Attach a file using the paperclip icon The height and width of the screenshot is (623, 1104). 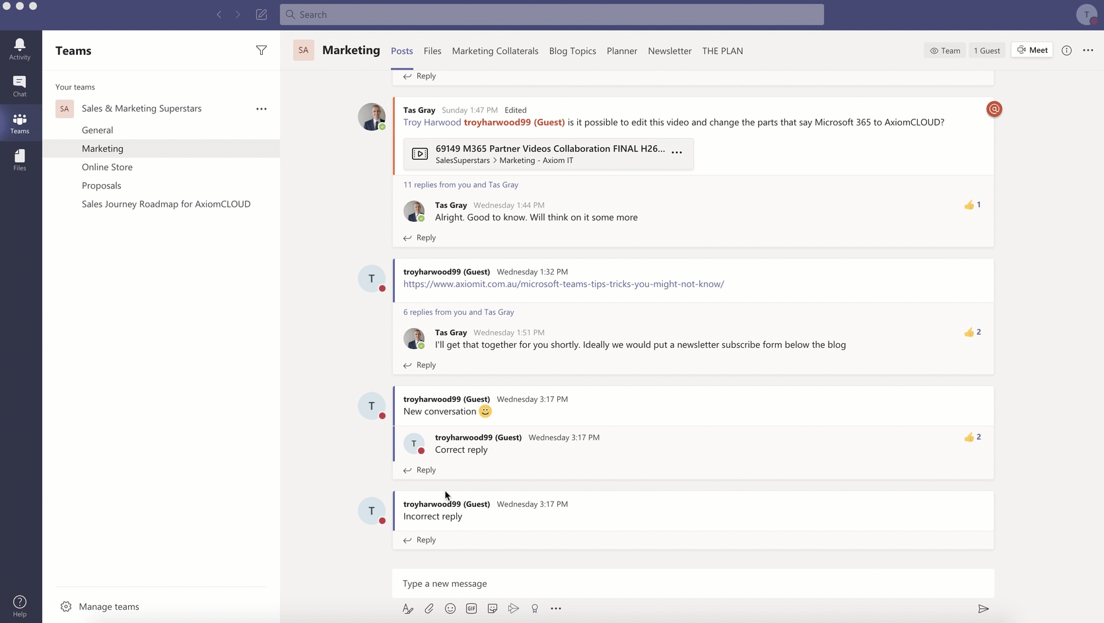(429, 608)
